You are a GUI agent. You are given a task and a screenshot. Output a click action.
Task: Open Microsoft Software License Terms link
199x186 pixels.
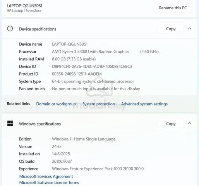click(49, 183)
